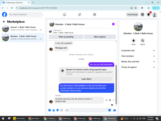Screen dimensions: 161x121
Task: Open the notifications bell with red badge
Action: [148, 15]
